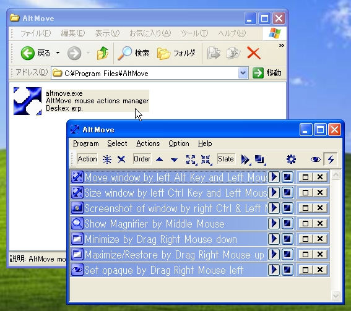Click the 検索 search button

tap(134, 53)
